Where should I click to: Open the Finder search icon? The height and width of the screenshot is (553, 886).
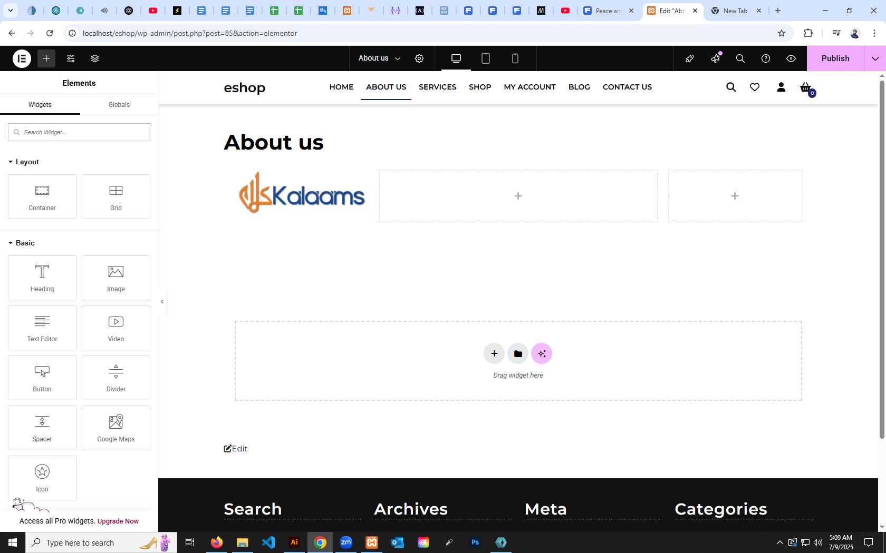(740, 58)
